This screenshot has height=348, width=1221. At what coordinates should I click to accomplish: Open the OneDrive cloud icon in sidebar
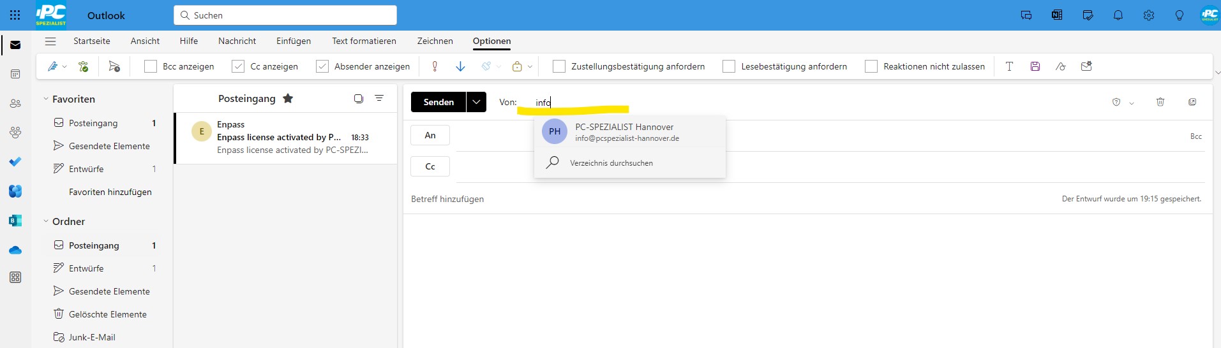pos(15,250)
